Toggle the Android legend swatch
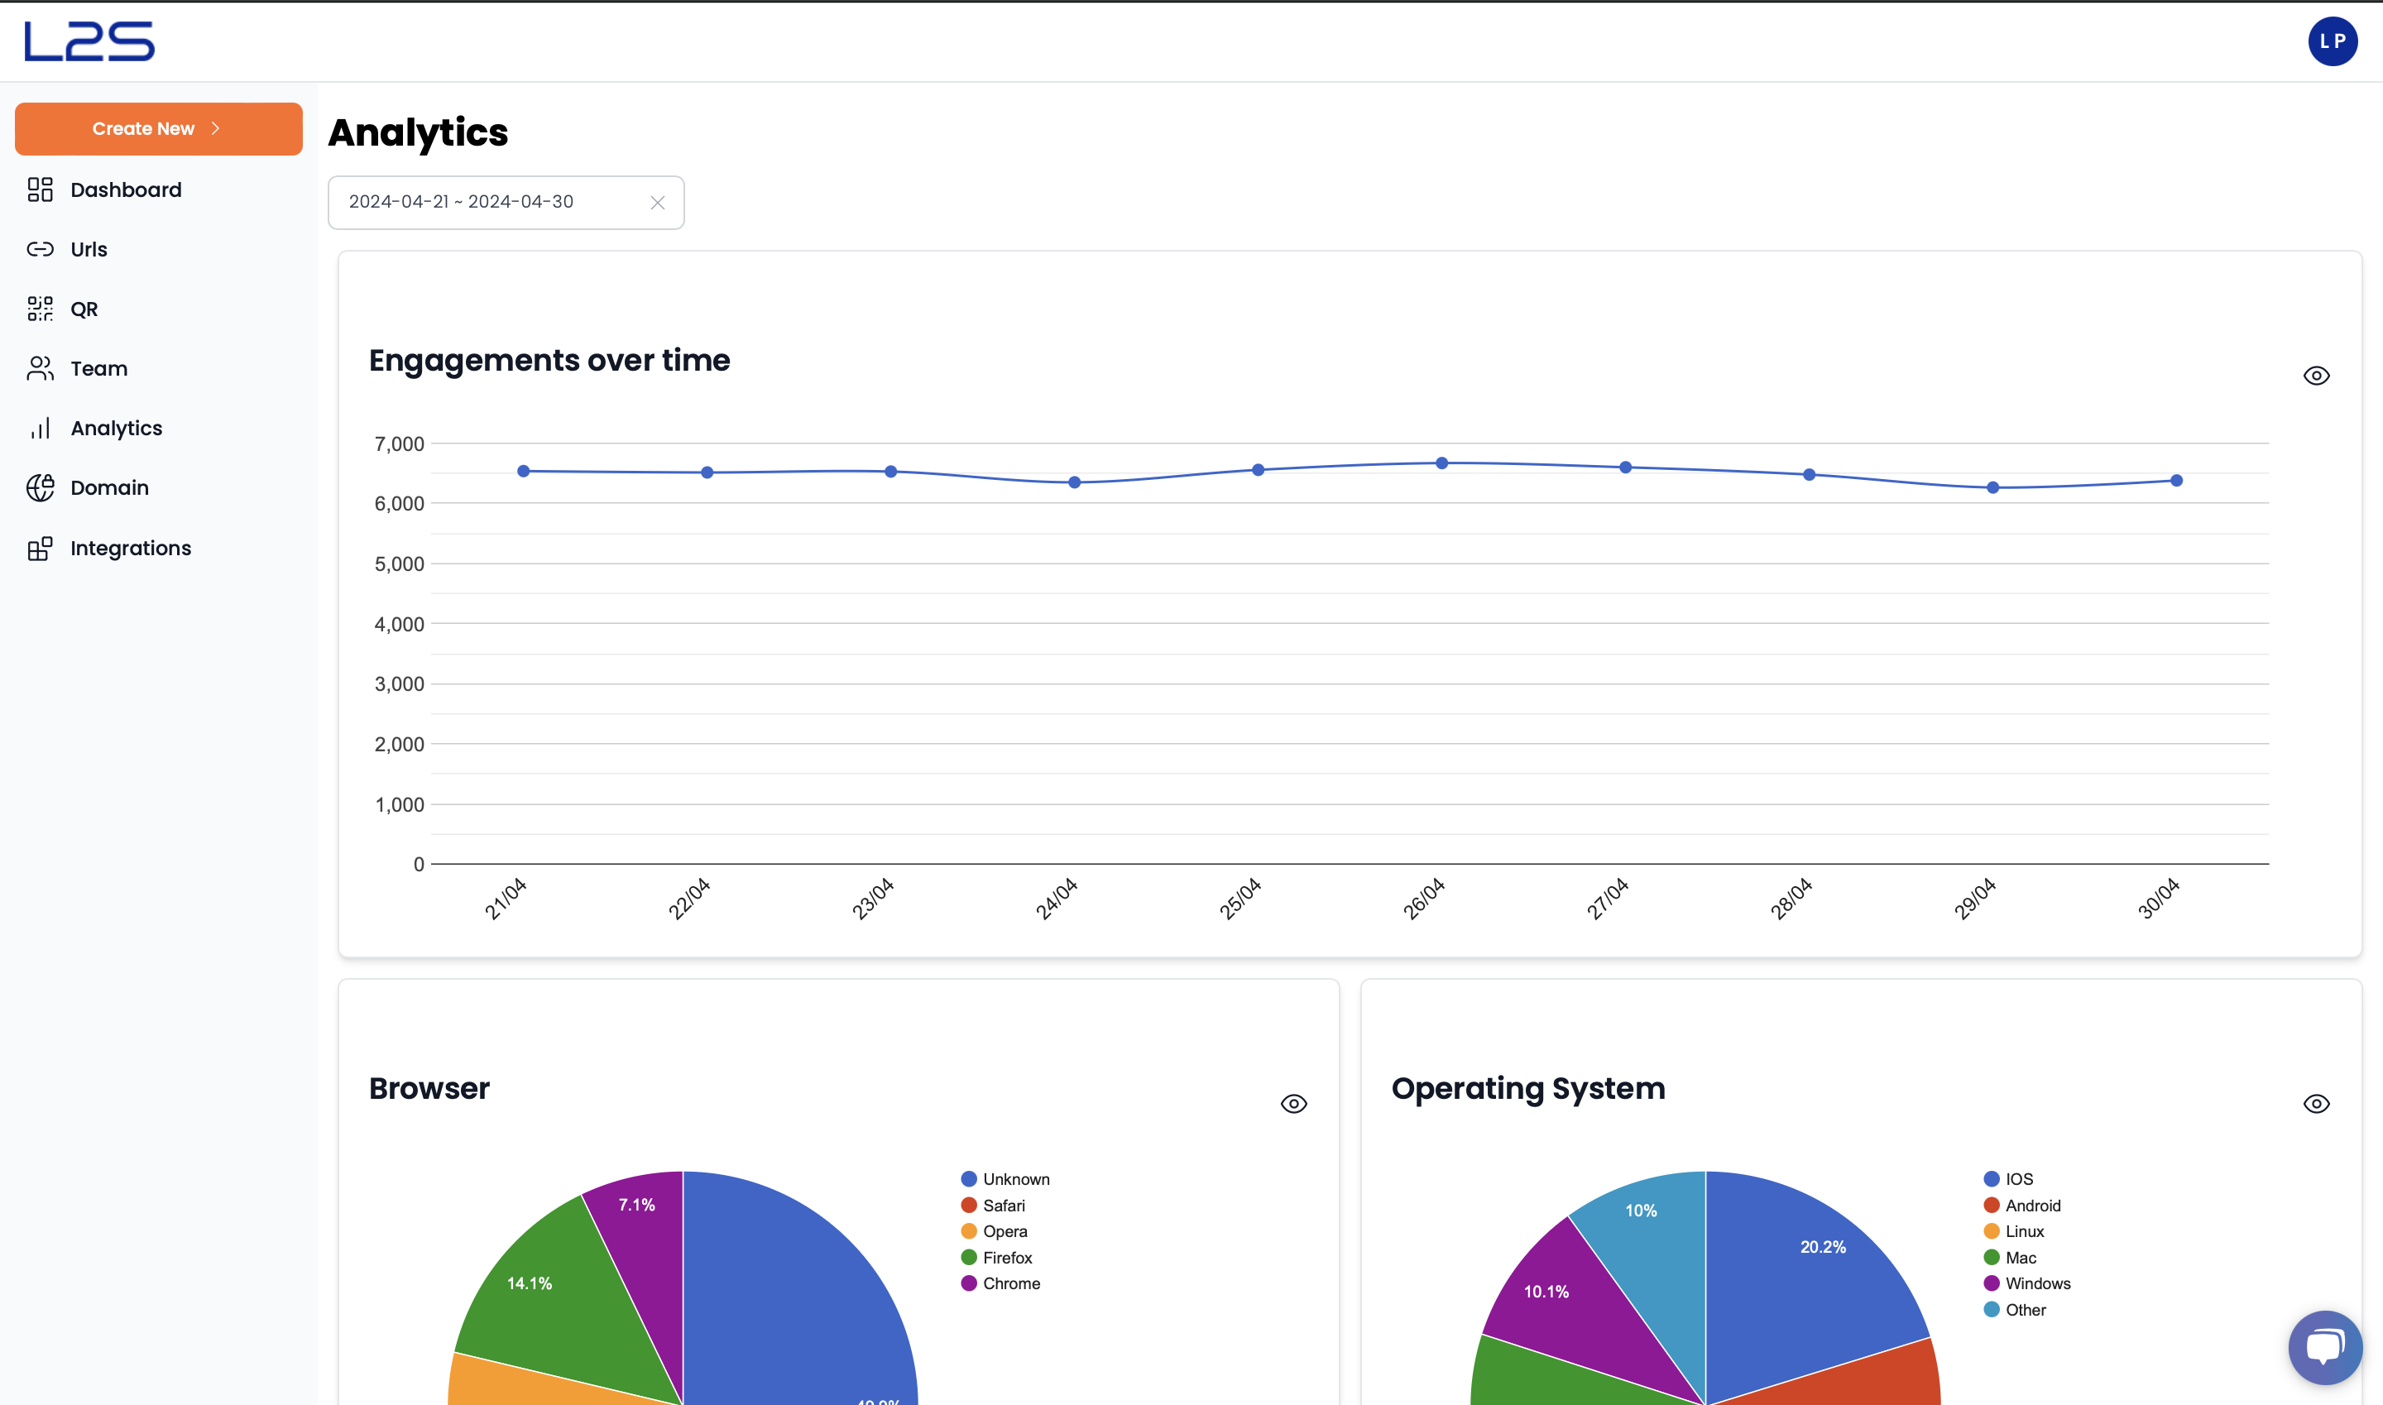This screenshot has height=1405, width=2383. pyautogui.click(x=1991, y=1206)
